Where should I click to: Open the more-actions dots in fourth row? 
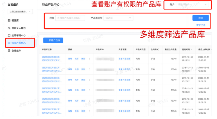pos(89,90)
